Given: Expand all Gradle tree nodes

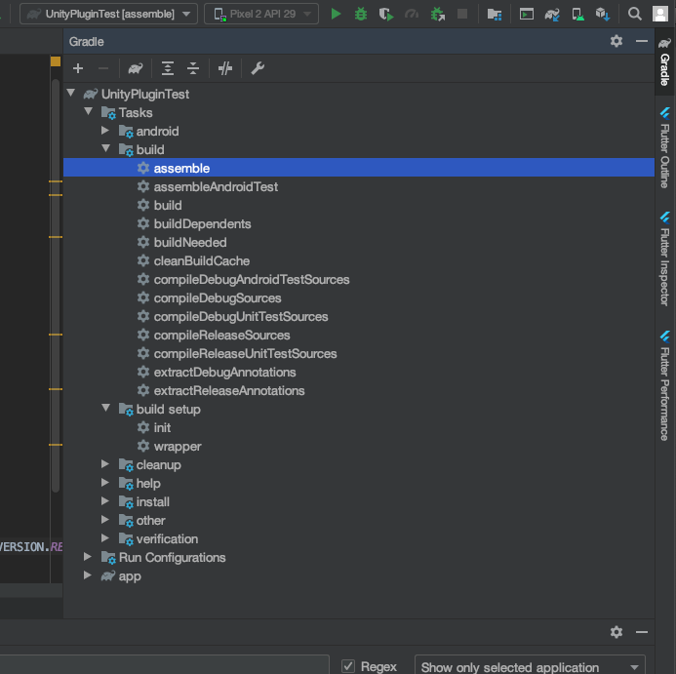Looking at the screenshot, I should point(168,68).
